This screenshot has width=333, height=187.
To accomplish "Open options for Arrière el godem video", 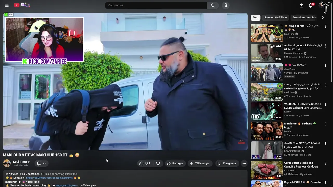I will (x=326, y=46).
